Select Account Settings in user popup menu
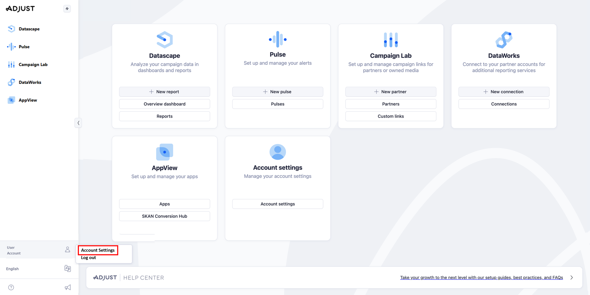 98,250
